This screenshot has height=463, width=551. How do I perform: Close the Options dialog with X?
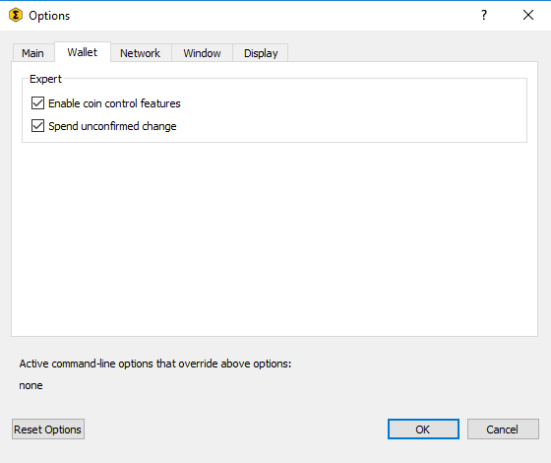[528, 15]
